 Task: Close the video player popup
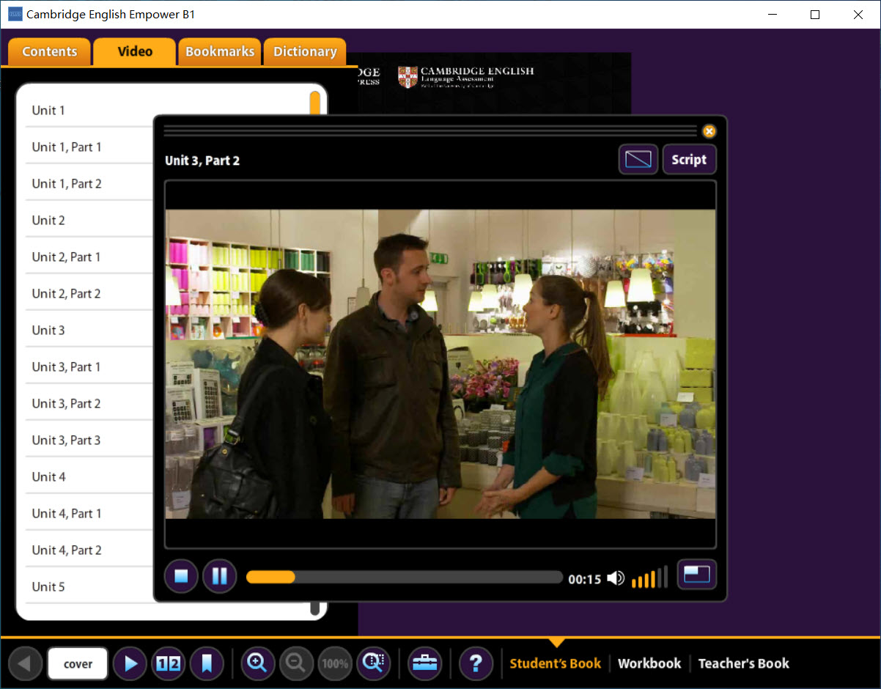point(709,131)
